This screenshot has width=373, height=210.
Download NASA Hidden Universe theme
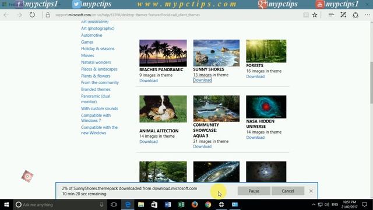[x=255, y=138]
